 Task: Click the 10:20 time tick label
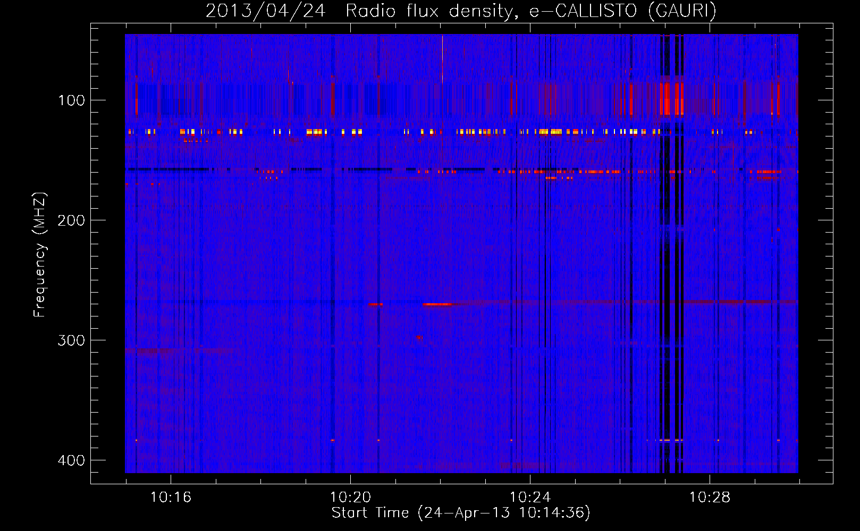pyautogui.click(x=350, y=498)
